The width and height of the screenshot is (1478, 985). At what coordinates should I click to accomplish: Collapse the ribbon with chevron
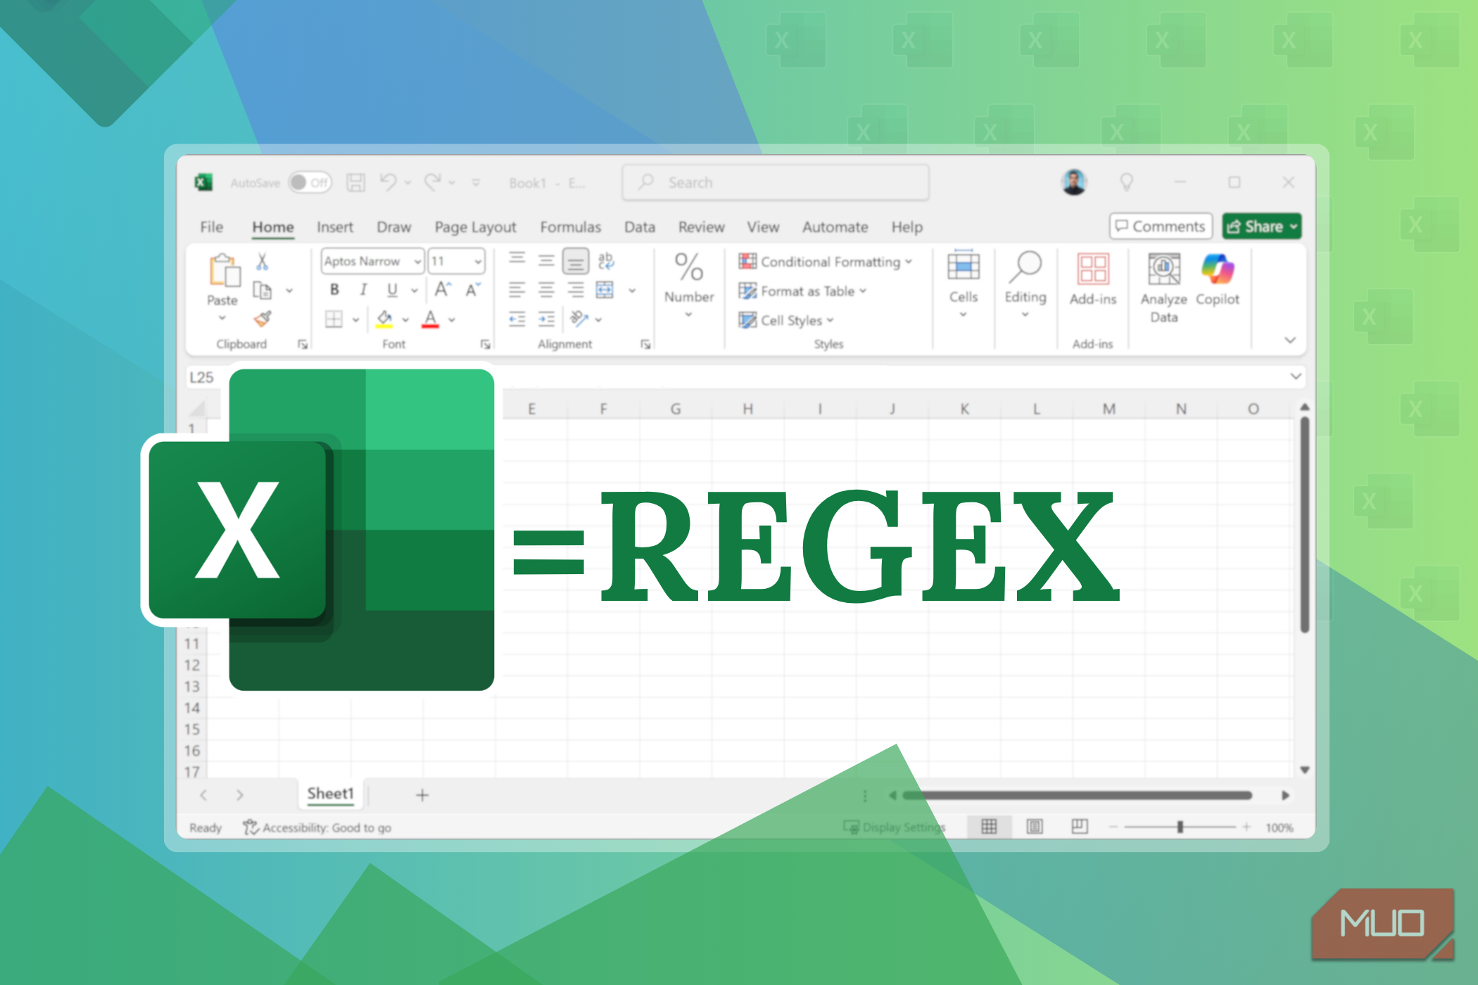point(1290,341)
